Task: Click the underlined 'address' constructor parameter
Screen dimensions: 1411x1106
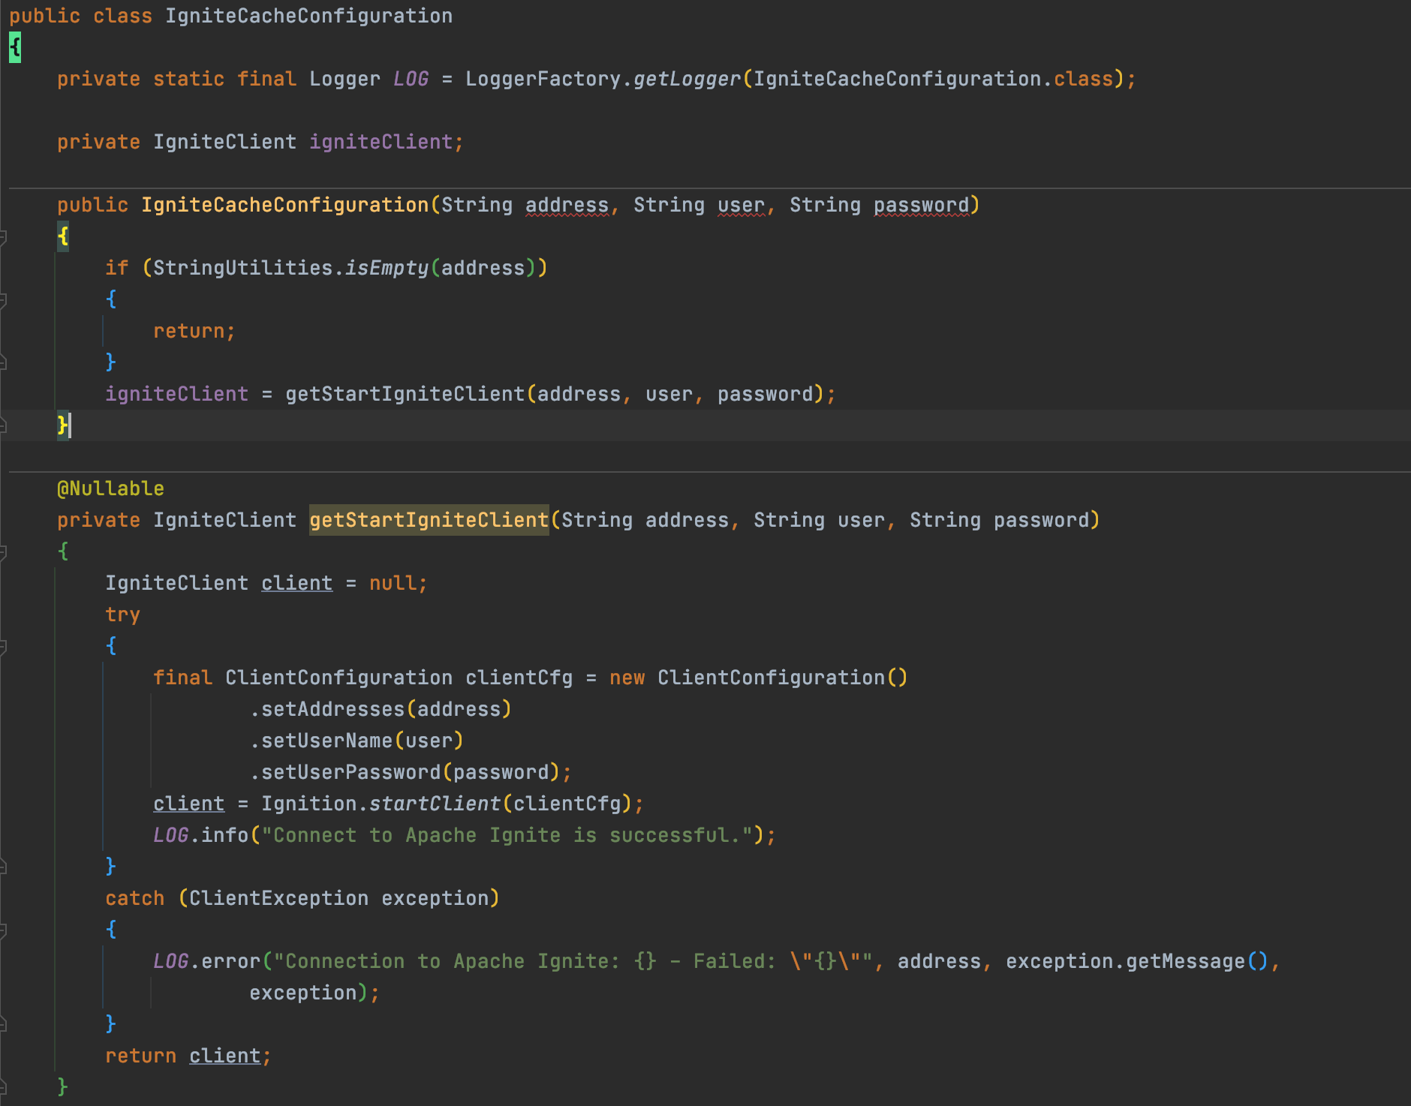Action: [567, 205]
